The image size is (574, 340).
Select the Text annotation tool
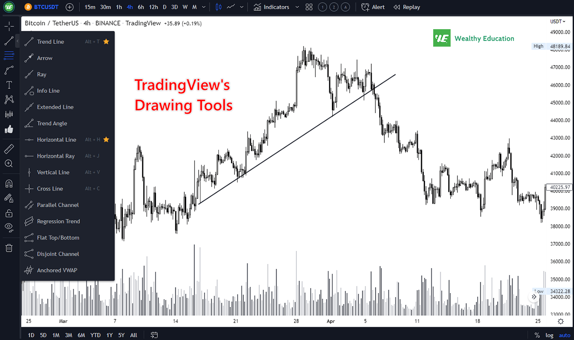pos(9,85)
